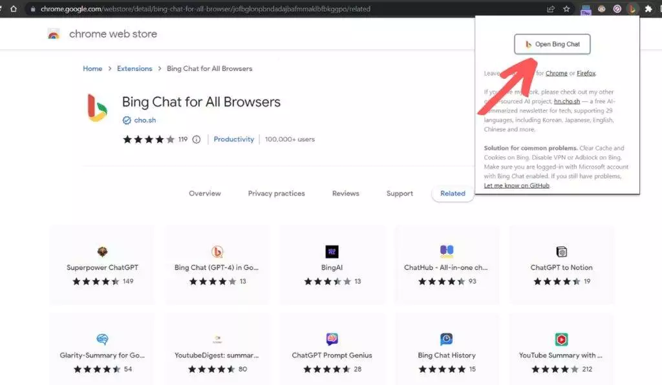The height and width of the screenshot is (385, 662).
Task: Switch to the Overview tab
Action: click(x=205, y=193)
